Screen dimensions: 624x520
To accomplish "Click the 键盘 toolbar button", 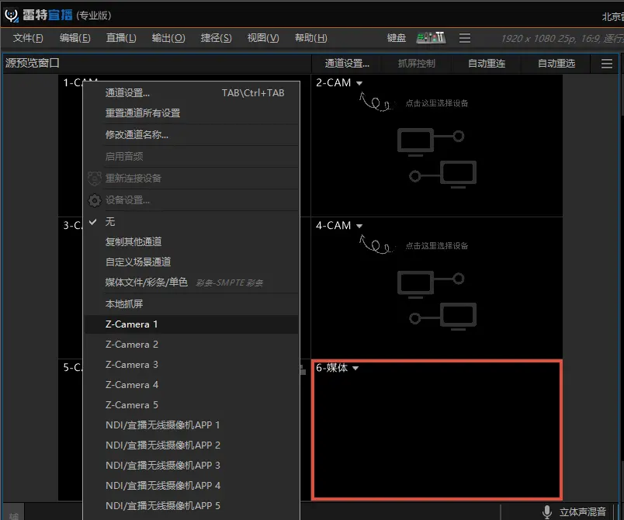I will click(x=397, y=38).
